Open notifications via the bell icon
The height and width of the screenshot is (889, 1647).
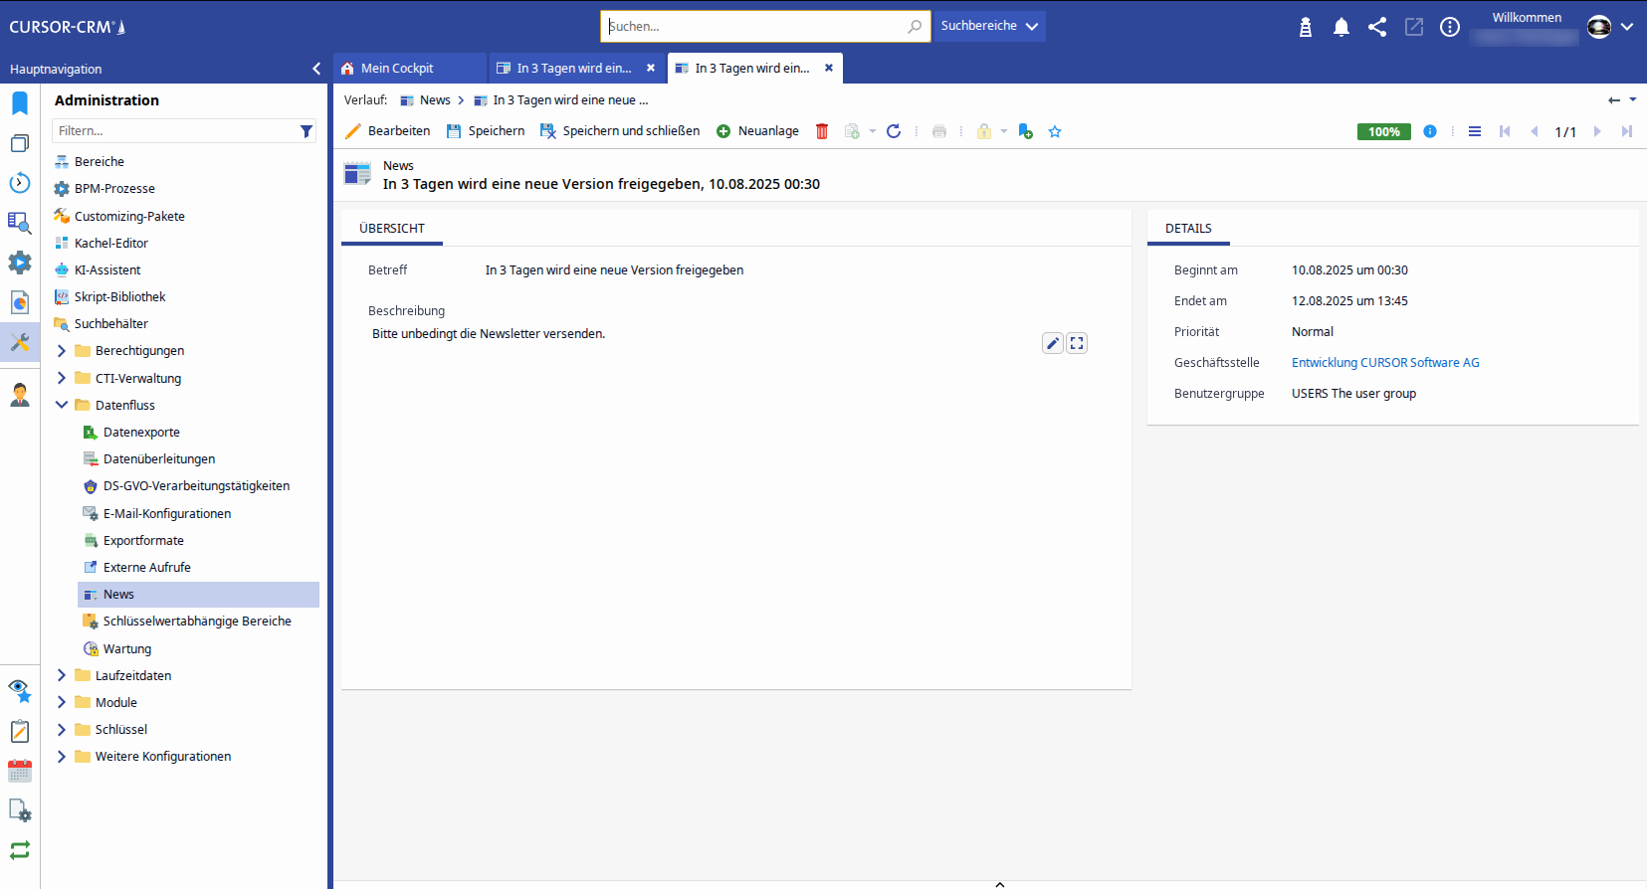[1341, 27]
